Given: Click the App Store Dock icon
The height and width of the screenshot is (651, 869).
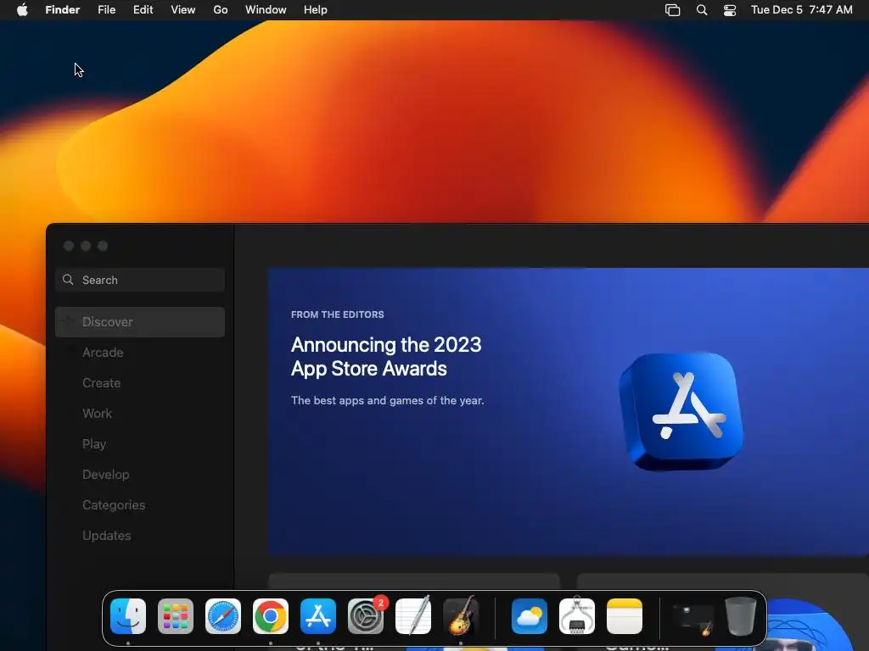Looking at the screenshot, I should (318, 616).
